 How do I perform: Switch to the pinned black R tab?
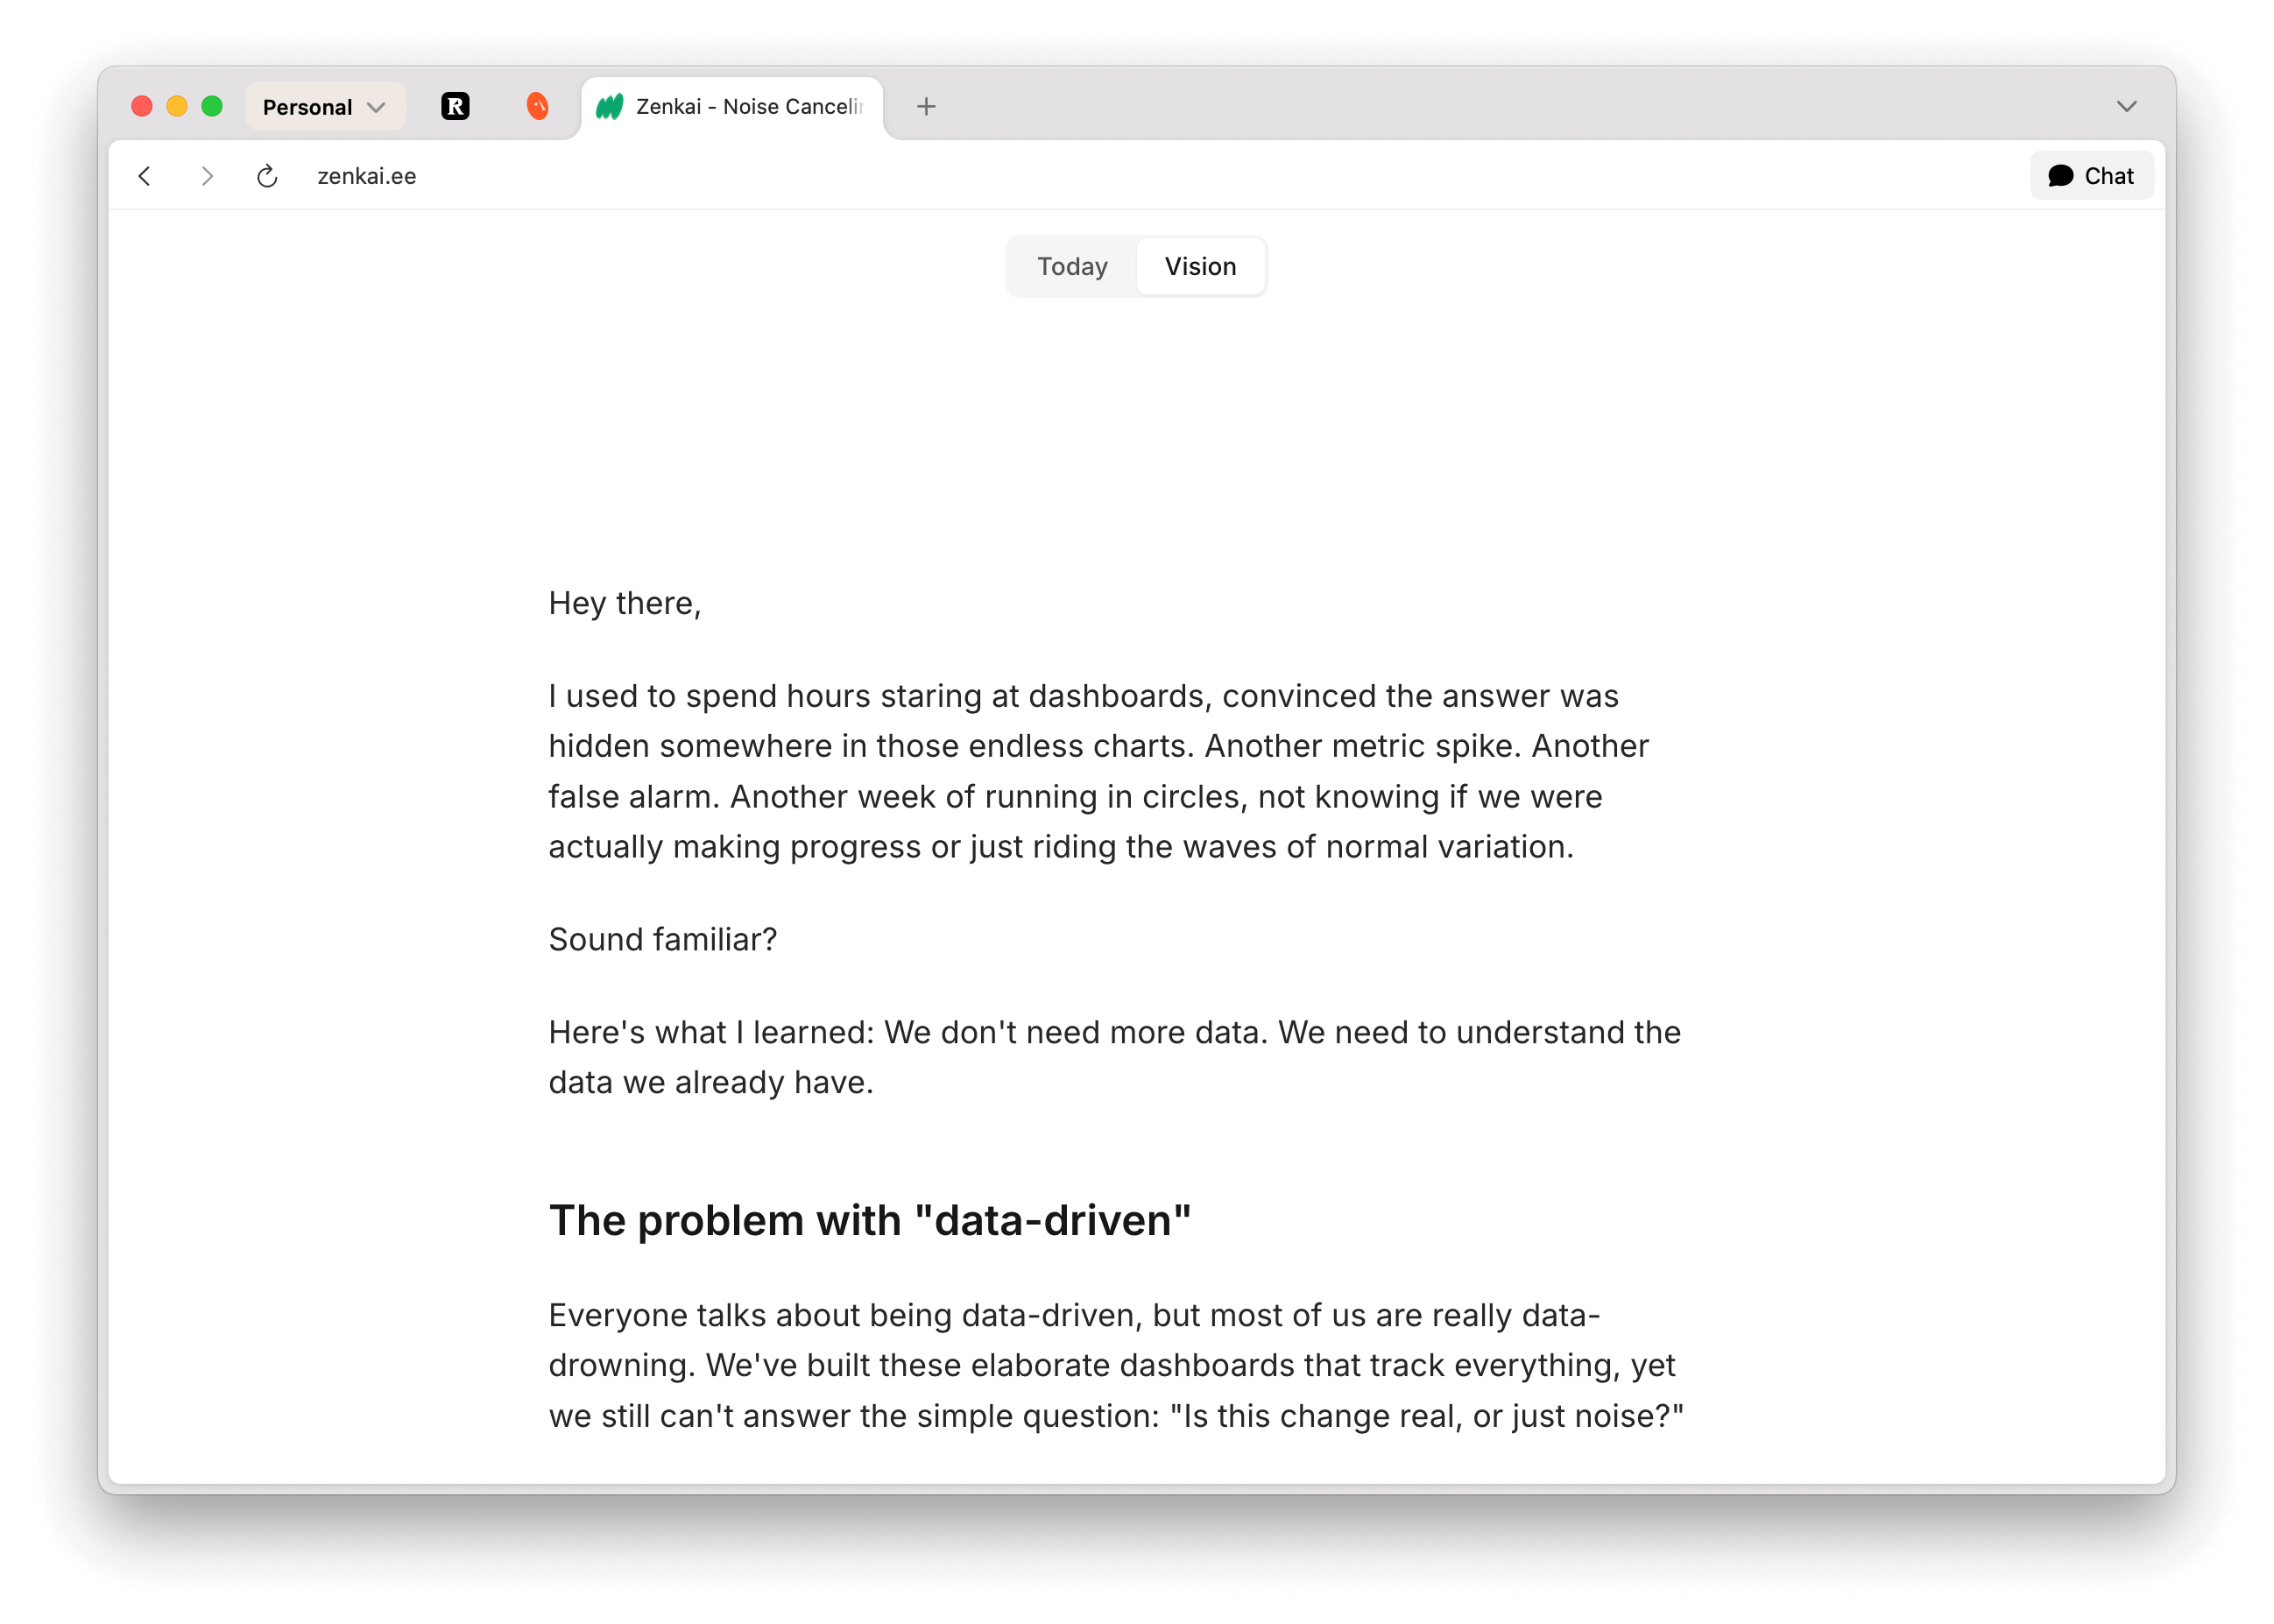pos(455,106)
